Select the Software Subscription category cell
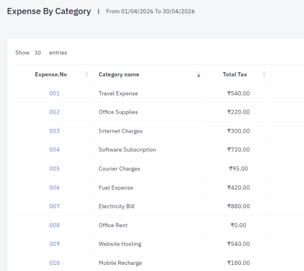 [x=150, y=150]
